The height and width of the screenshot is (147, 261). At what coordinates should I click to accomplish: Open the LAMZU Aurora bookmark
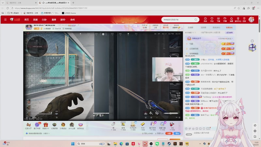(x=69, y=13)
